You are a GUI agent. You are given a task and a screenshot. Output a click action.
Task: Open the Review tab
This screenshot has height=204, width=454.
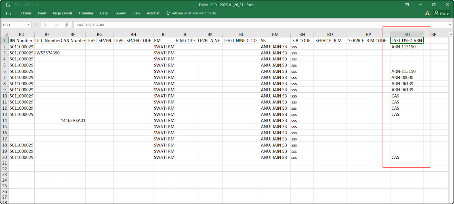tap(120, 13)
